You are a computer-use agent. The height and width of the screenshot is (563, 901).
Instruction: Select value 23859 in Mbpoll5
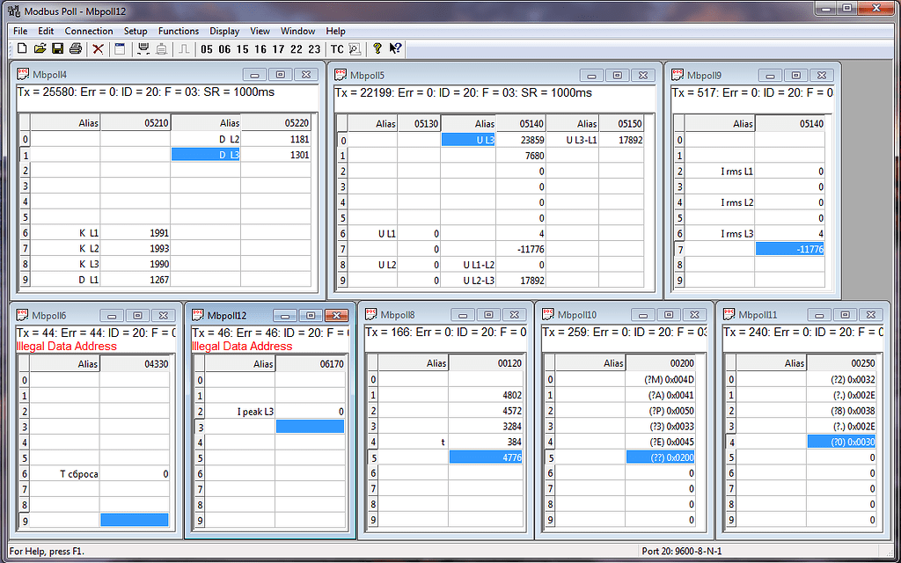521,140
